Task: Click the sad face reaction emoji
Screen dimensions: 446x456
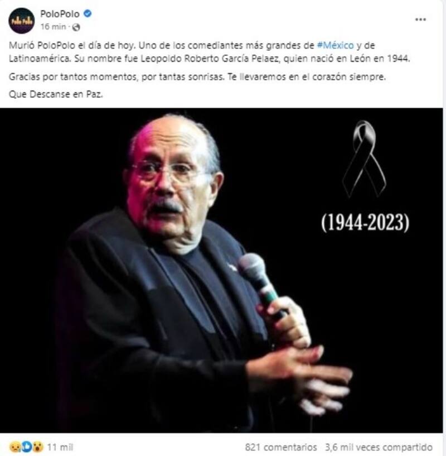Action: click(15, 447)
